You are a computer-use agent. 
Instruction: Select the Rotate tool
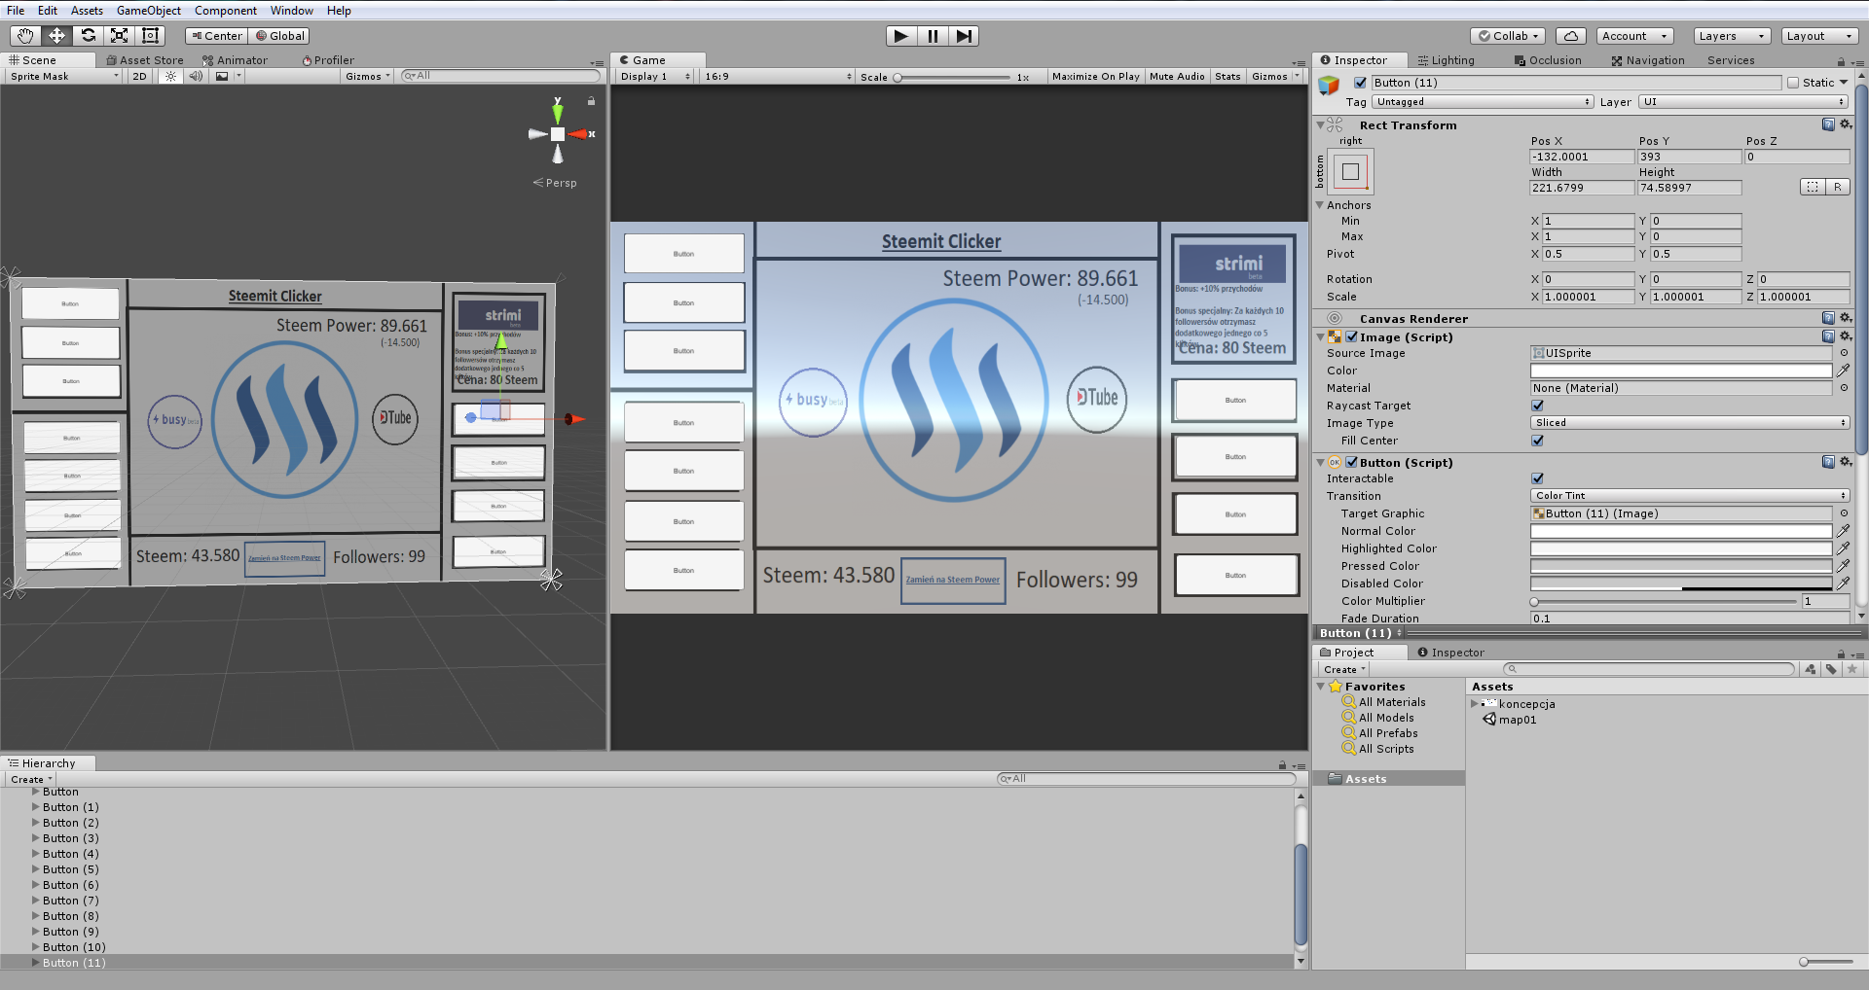[x=88, y=36]
